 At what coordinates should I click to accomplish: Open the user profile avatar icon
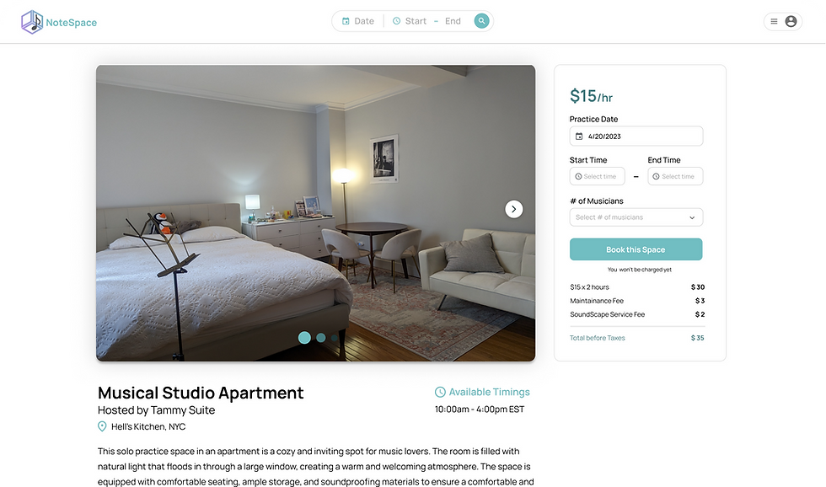point(791,22)
